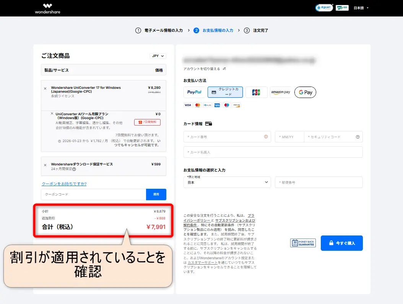Open the 日本語 language dropdown
This screenshot has width=403, height=304.
(x=359, y=7)
